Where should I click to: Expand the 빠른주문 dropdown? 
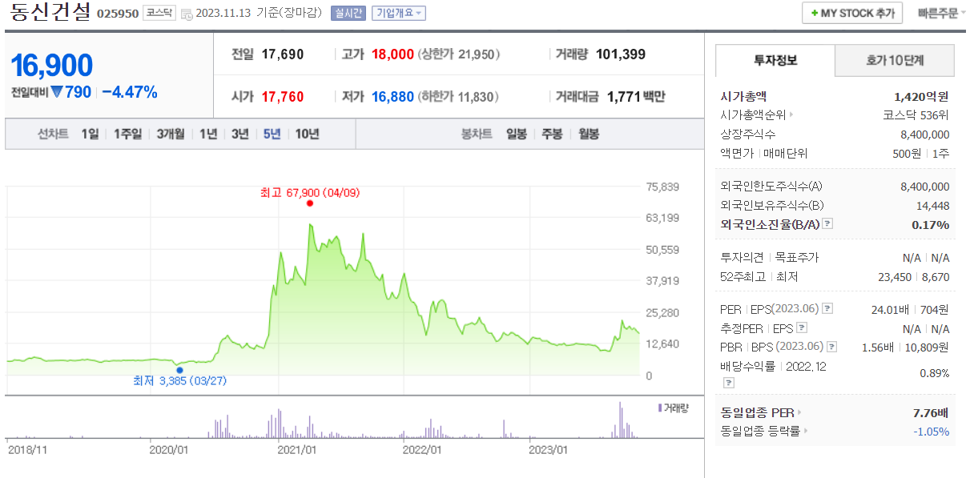943,14
